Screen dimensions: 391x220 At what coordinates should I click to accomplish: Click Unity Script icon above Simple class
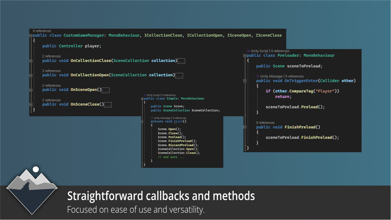pos(145,95)
